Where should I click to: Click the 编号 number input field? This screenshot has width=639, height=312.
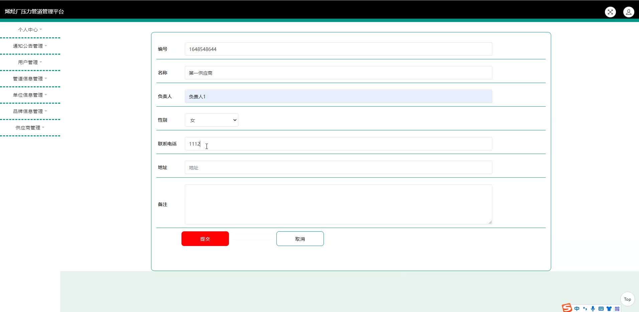click(x=339, y=49)
